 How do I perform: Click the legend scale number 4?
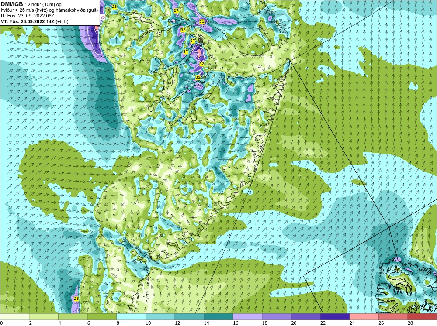coord(59,323)
